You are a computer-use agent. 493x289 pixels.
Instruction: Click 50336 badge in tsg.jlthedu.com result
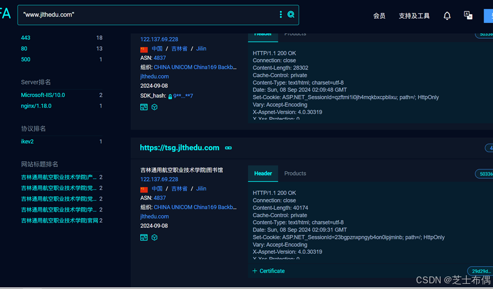(484, 174)
